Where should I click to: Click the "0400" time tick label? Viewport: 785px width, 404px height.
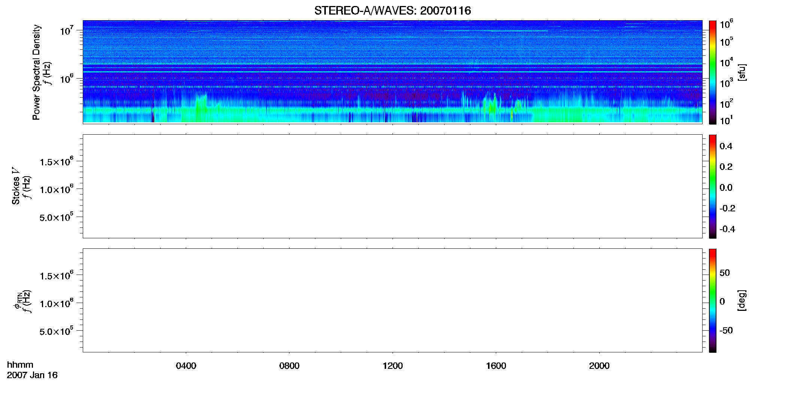point(186,366)
